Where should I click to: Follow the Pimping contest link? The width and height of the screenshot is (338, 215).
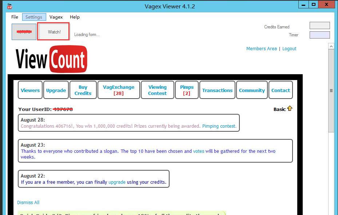pyautogui.click(x=219, y=126)
